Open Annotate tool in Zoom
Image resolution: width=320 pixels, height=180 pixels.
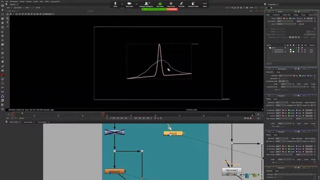tap(181, 4)
